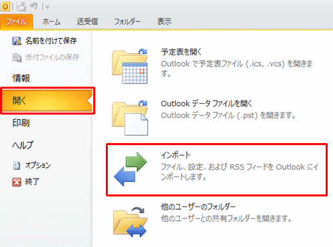Click the Send/Receive quick access toolbar icon
This screenshot has height=247, width=333.
(21, 7)
